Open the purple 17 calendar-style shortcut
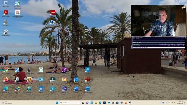187x105 pixels. [64, 89]
